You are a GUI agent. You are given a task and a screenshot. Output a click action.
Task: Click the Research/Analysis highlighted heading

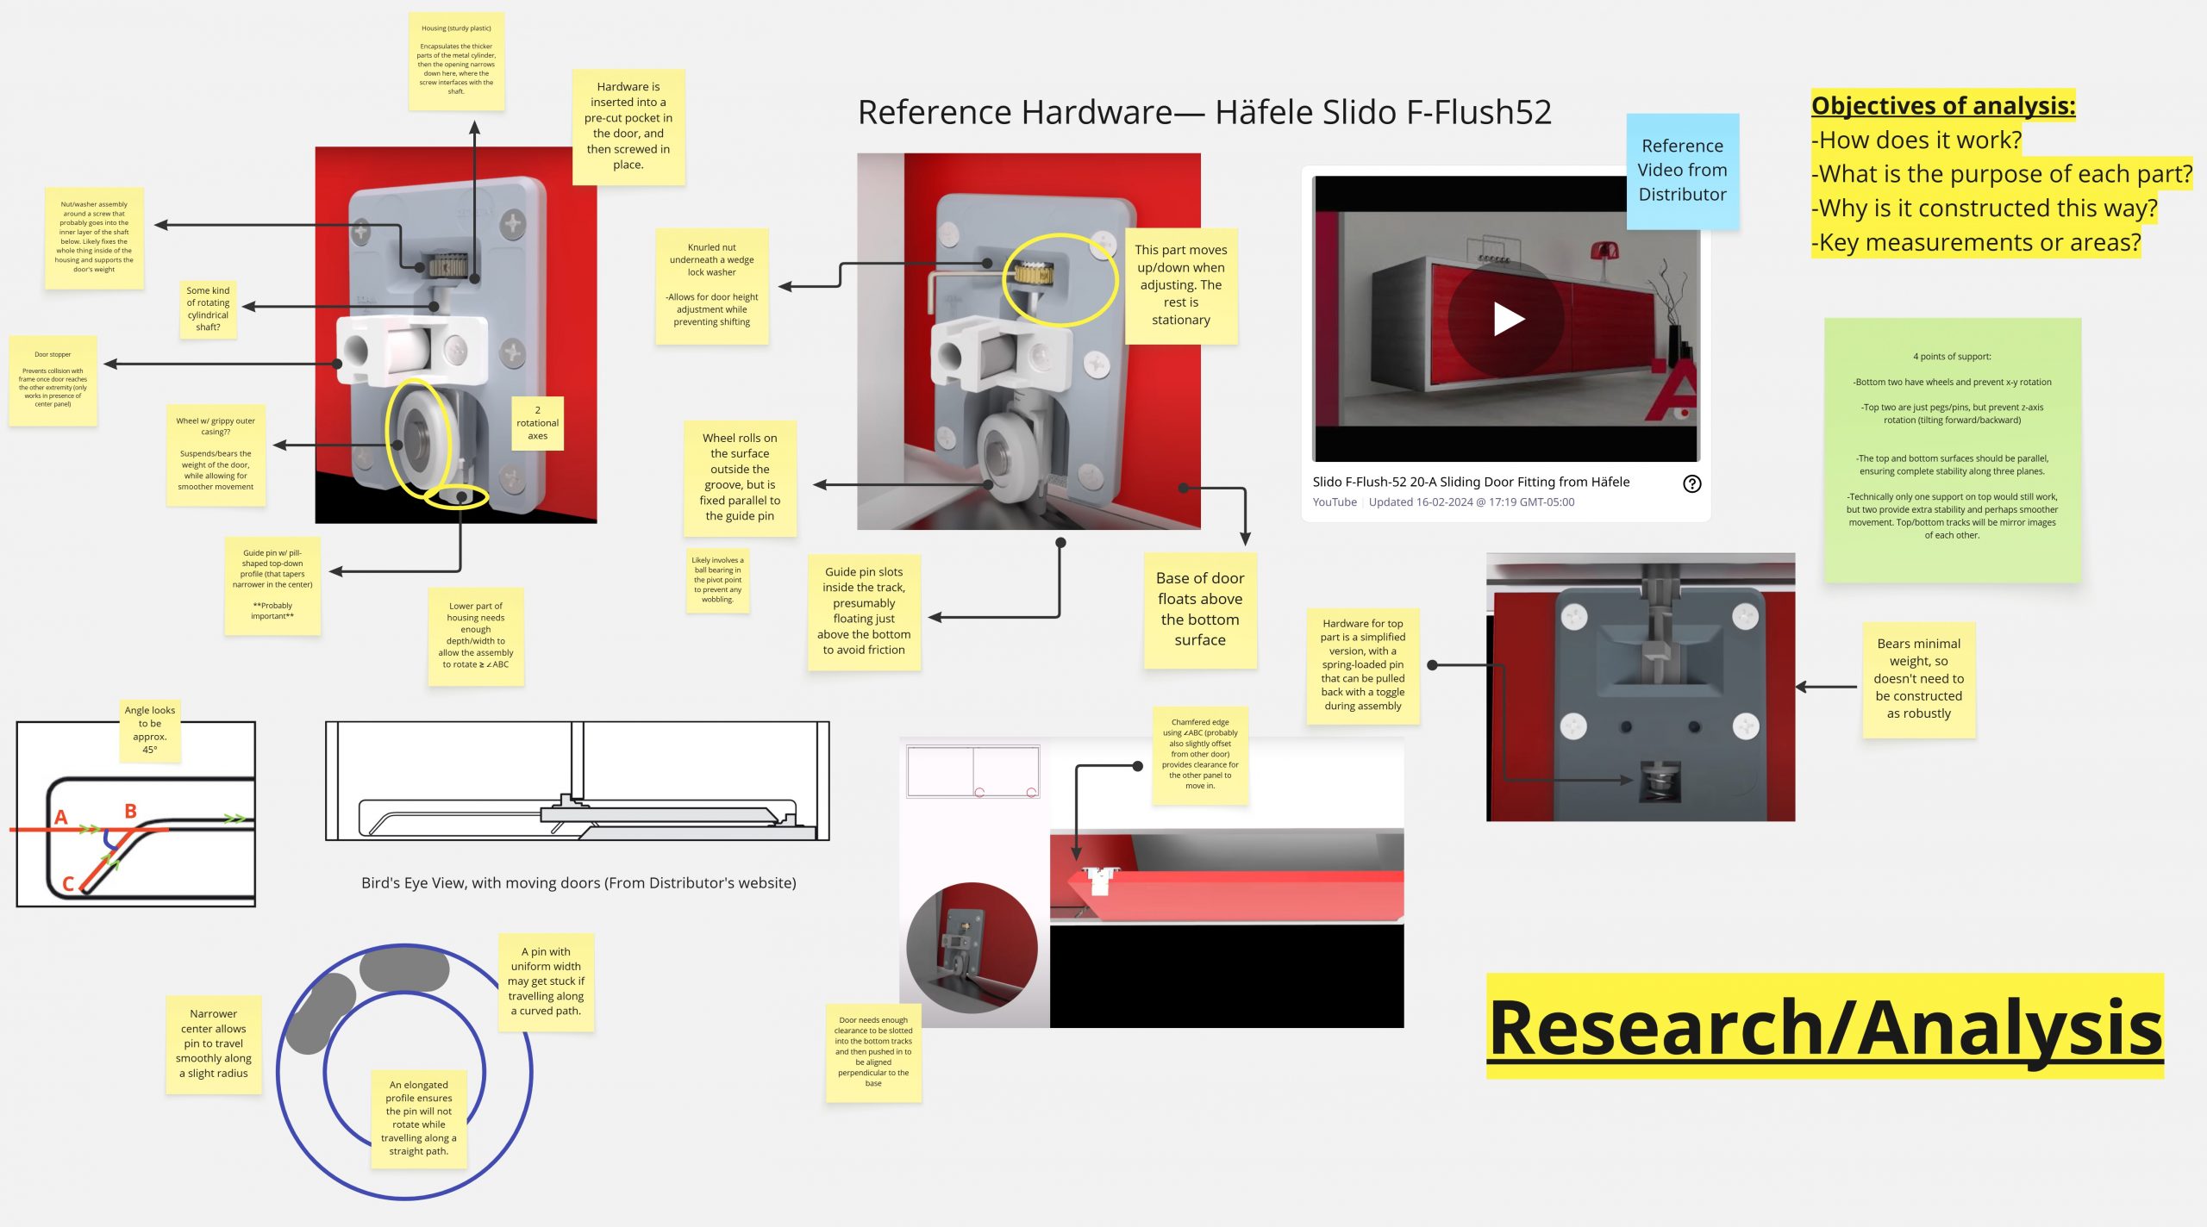[x=1824, y=1027]
